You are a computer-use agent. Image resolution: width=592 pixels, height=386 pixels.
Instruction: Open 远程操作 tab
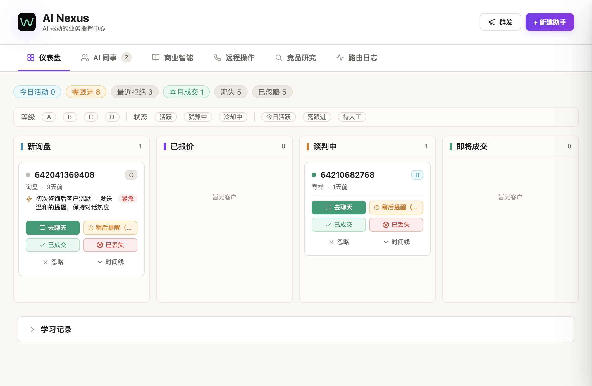[234, 58]
